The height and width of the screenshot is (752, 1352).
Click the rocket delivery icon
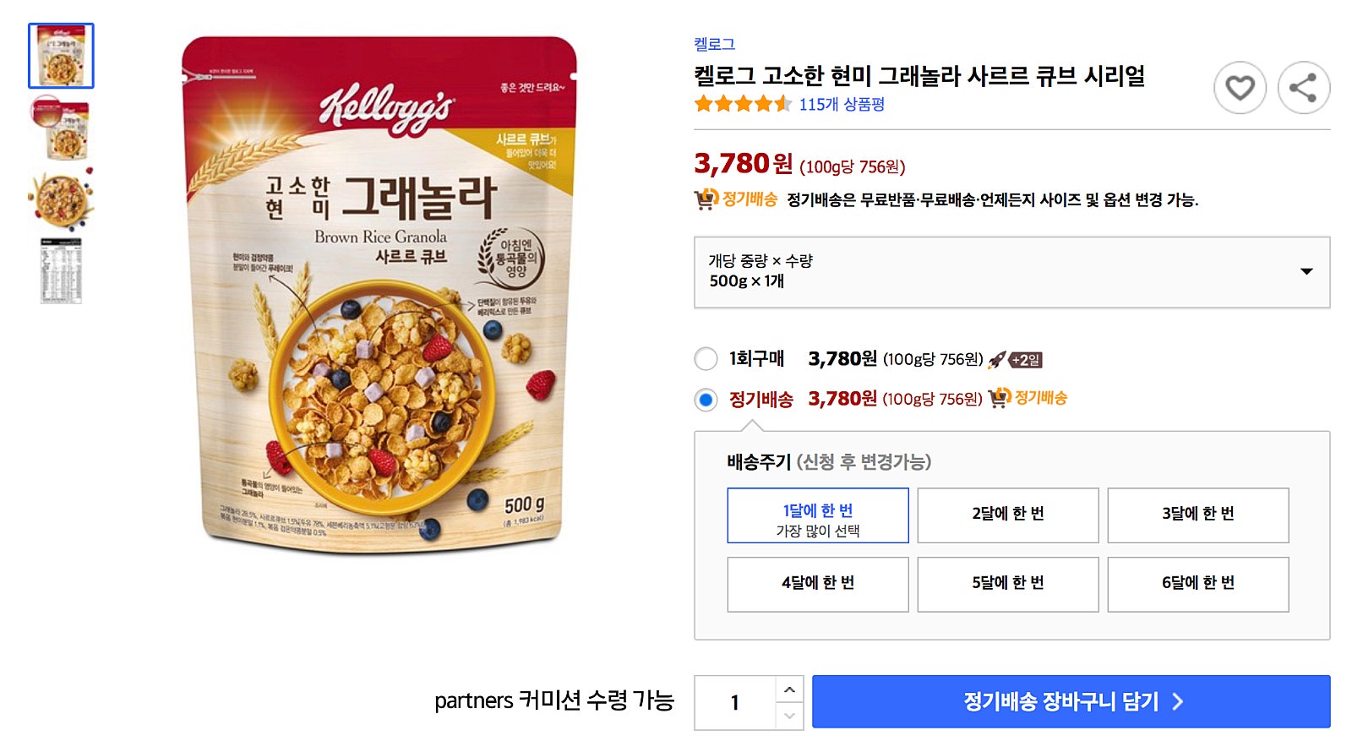(x=997, y=360)
